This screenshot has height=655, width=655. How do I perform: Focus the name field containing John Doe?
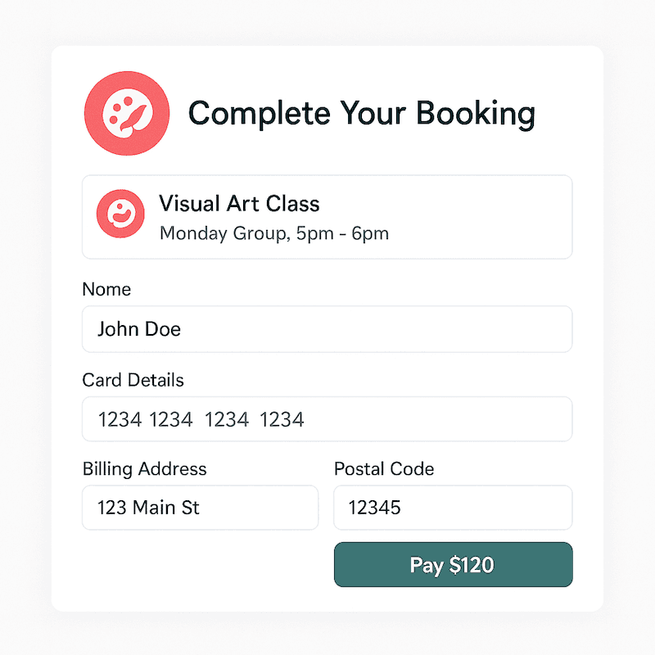327,329
